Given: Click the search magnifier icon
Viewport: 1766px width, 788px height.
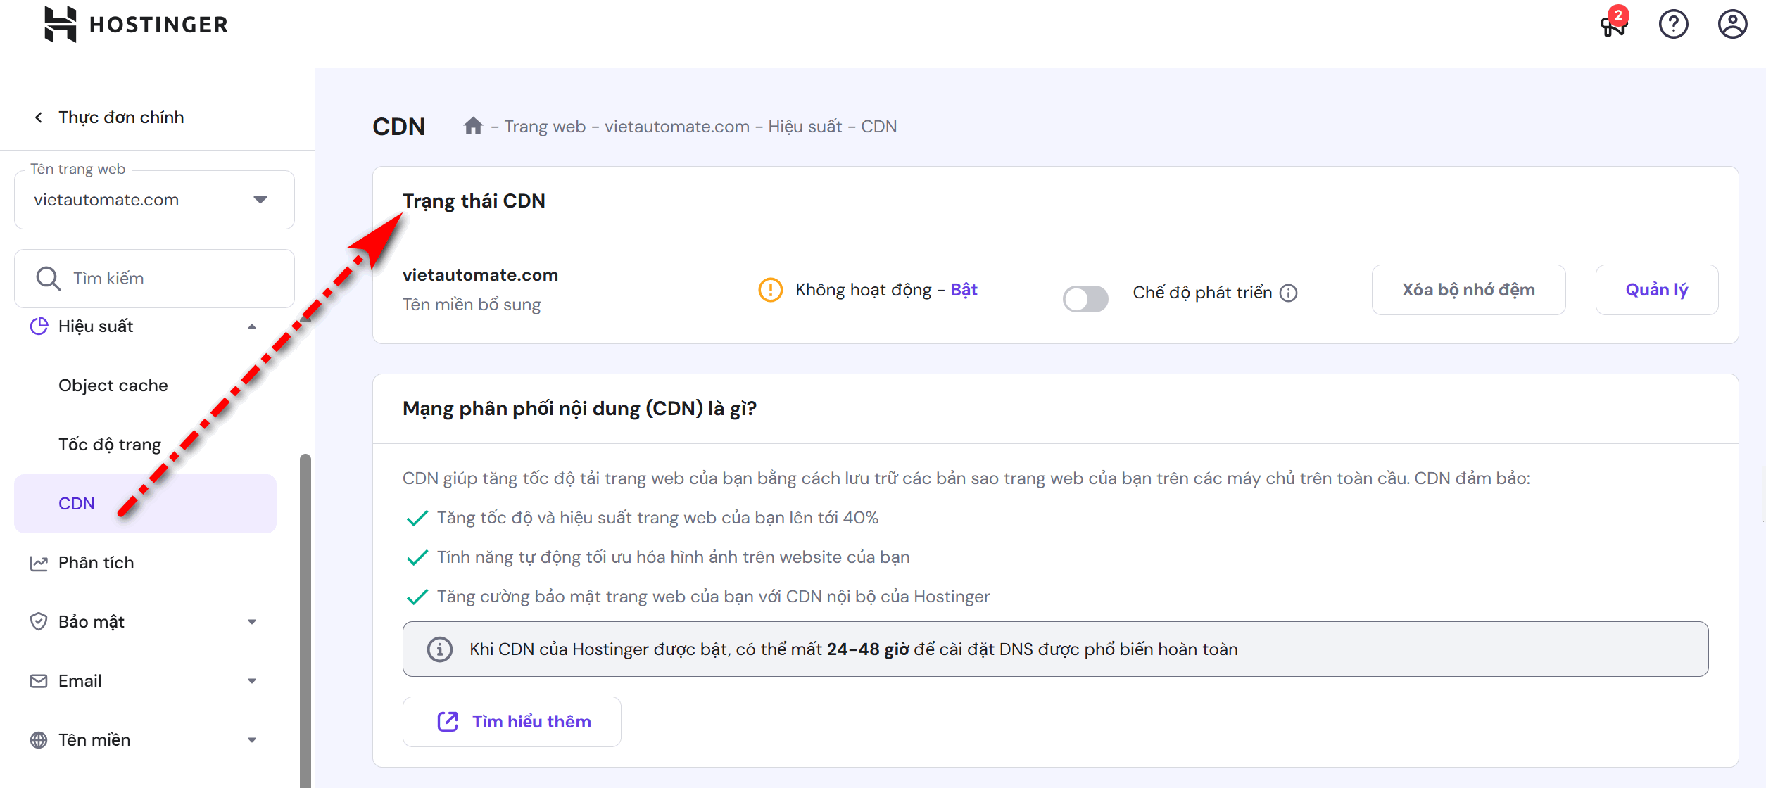Looking at the screenshot, I should [x=48, y=279].
